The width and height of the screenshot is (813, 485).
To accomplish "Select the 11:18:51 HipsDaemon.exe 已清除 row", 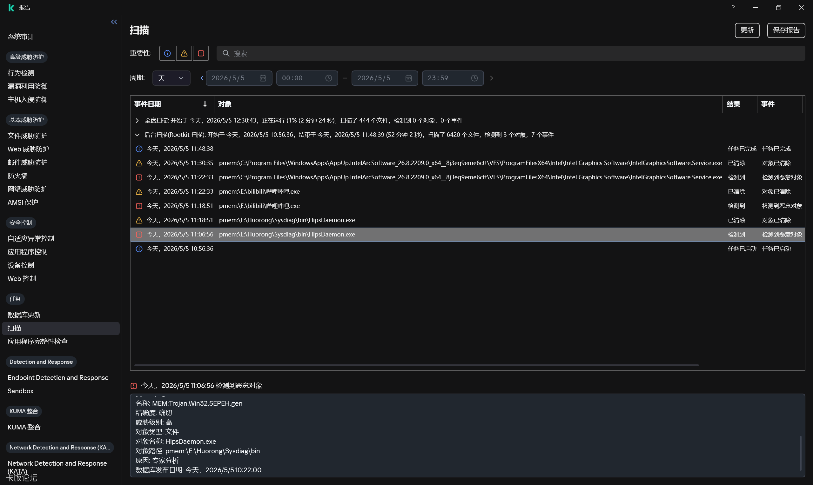I will tap(467, 220).
